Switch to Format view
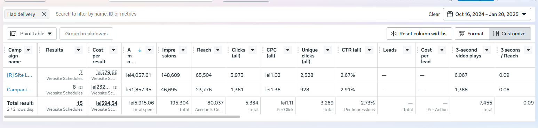This screenshot has height=128, width=538. pos(472,34)
